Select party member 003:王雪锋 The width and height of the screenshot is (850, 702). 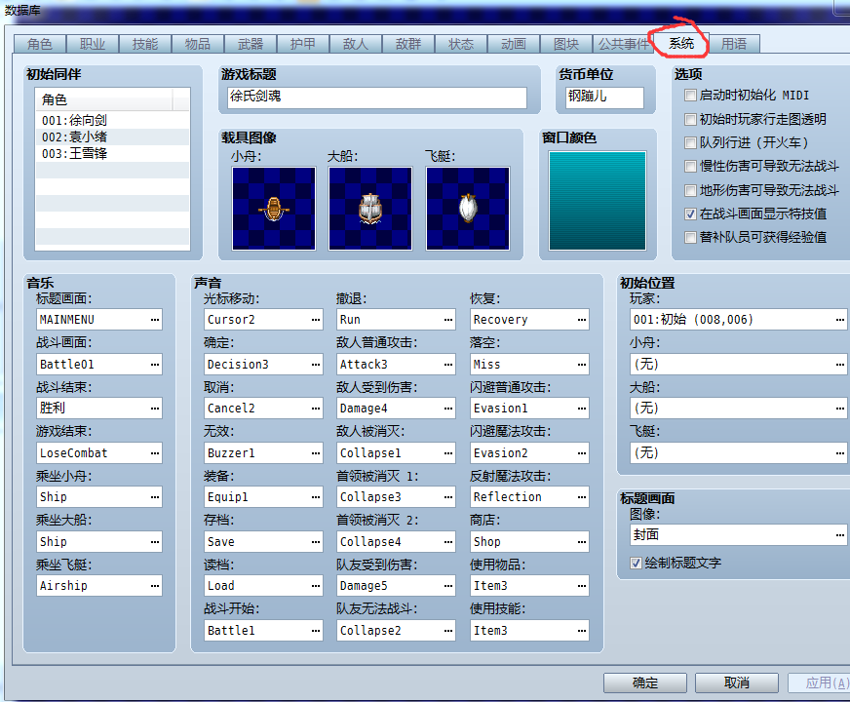point(113,154)
